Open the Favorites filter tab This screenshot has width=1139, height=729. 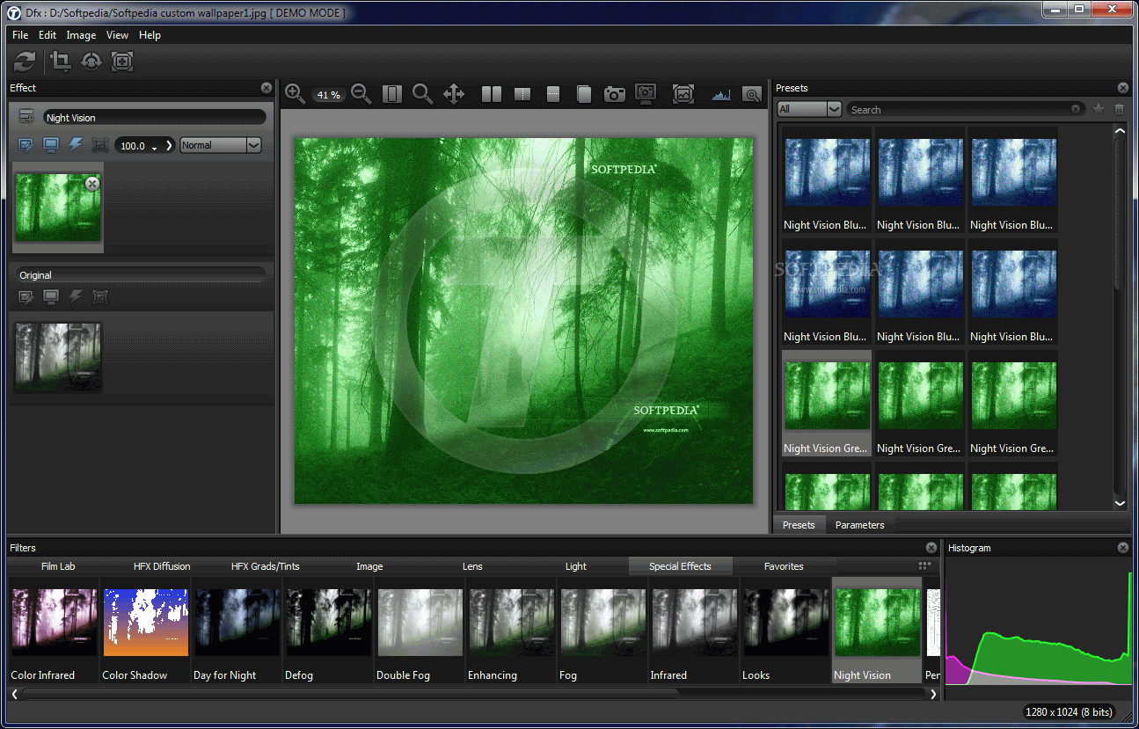pyautogui.click(x=783, y=566)
